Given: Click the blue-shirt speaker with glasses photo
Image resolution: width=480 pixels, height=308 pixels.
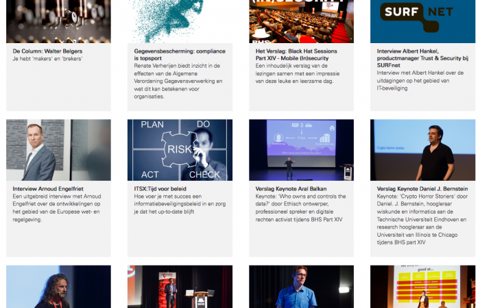Looking at the screenshot, I should click(301, 287).
